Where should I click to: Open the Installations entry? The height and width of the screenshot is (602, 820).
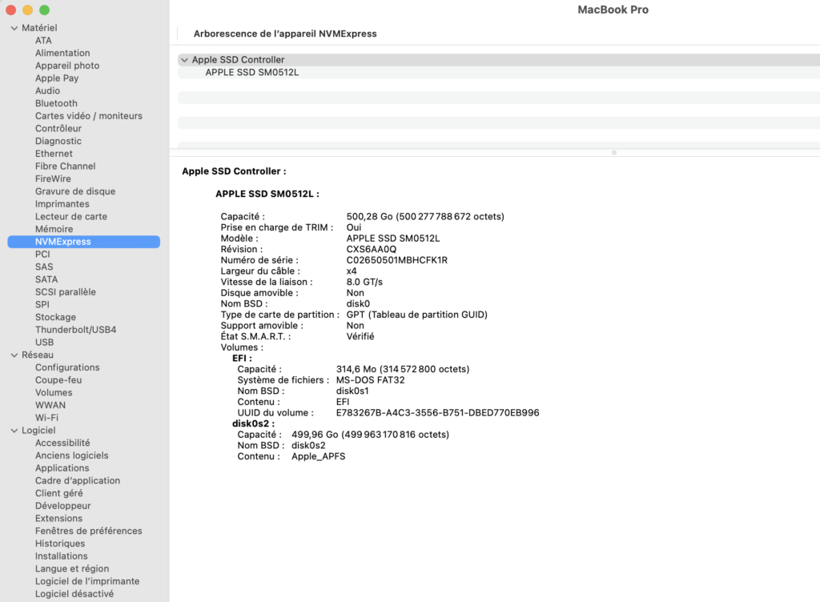pos(61,556)
